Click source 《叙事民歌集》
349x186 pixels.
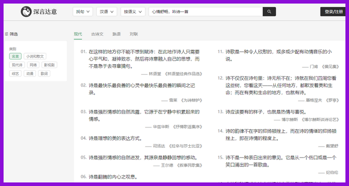click(x=189, y=165)
